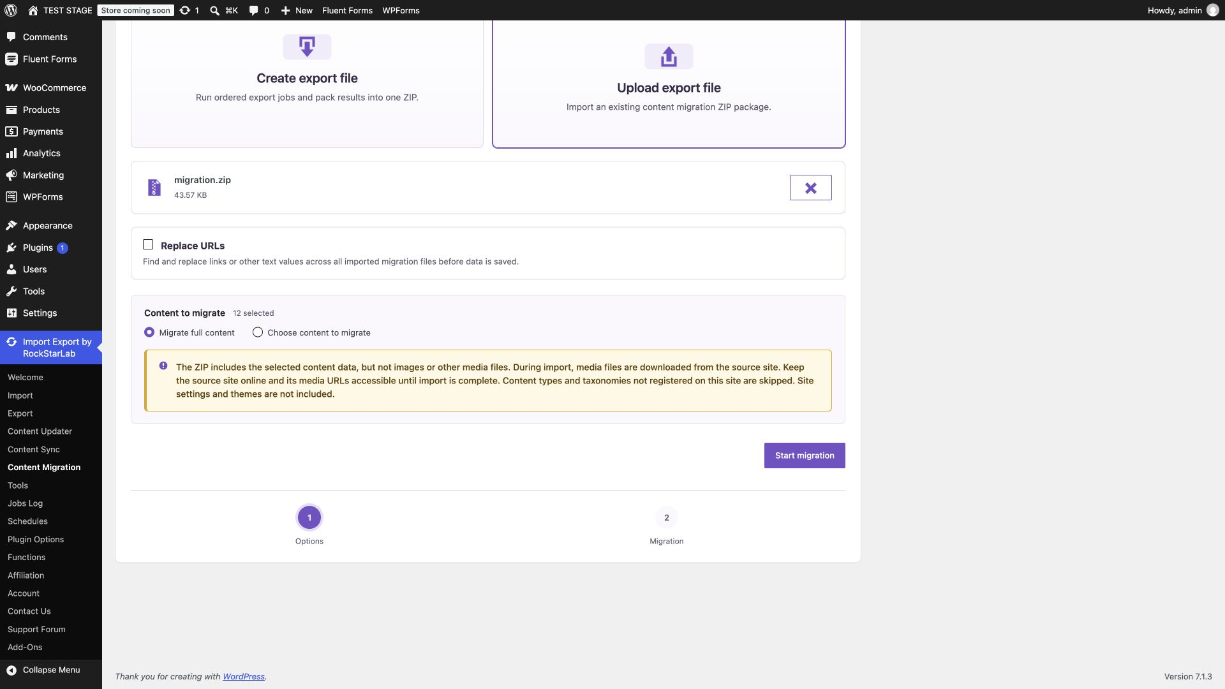1225x689 pixels.
Task: Click the WordPress logo in admin bar
Action: coord(11,10)
